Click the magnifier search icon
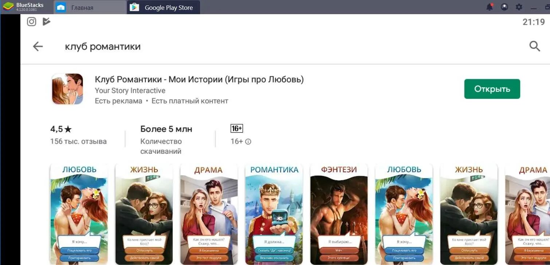Image resolution: width=550 pixels, height=265 pixels. click(x=534, y=46)
